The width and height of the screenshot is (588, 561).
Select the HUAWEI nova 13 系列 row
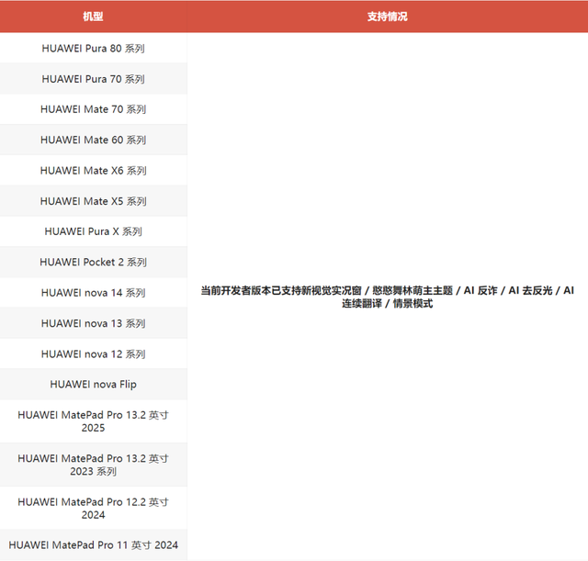click(93, 323)
